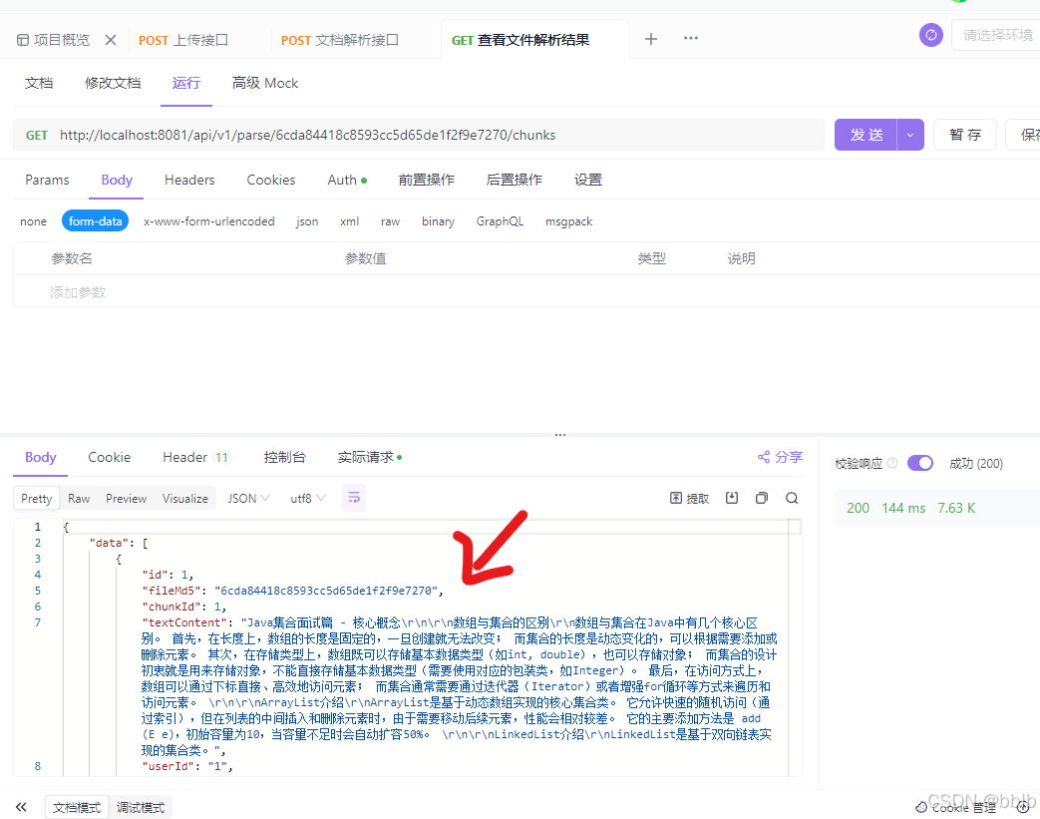Screen dimensions: 1040x819
Task: Turn off the 校验响应 response validation toggle
Action: pyautogui.click(x=919, y=463)
